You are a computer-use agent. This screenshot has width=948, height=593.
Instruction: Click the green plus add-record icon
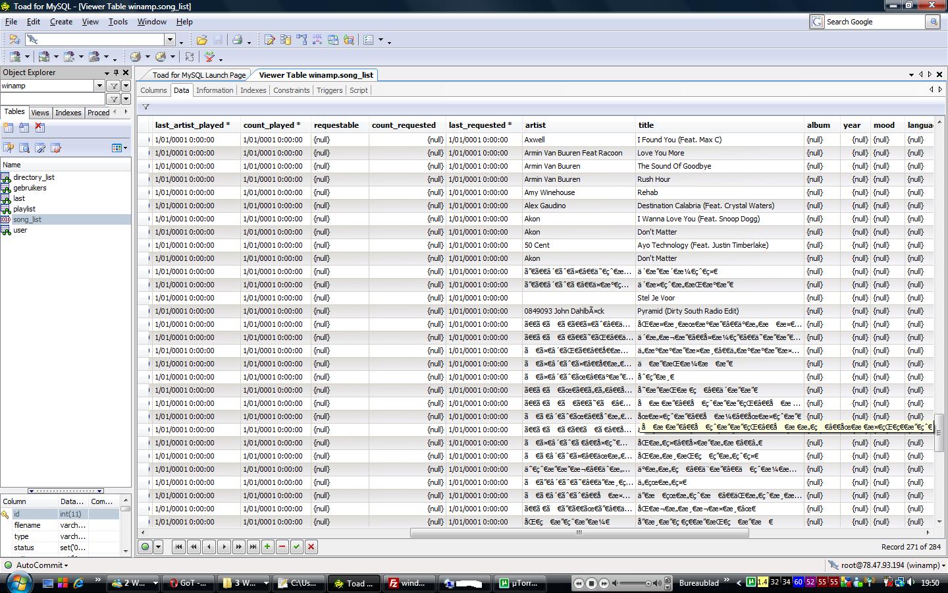coord(267,546)
